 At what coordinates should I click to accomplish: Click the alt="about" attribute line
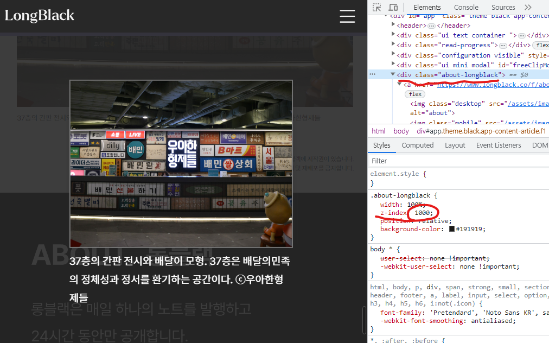point(432,113)
